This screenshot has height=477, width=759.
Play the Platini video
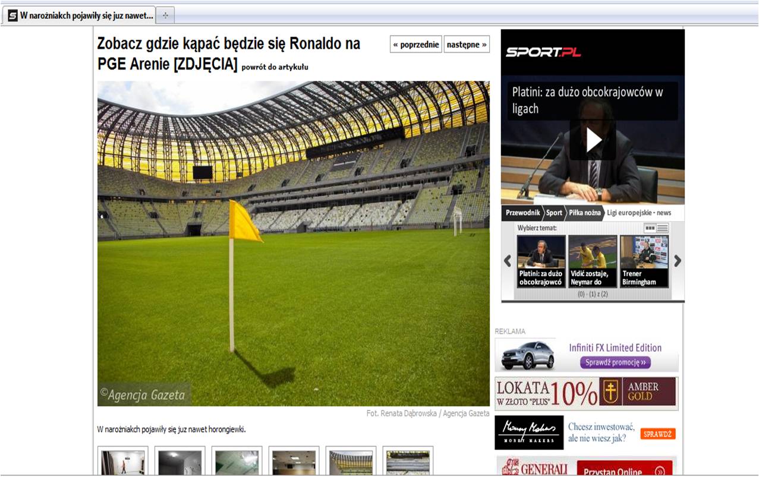click(x=593, y=140)
